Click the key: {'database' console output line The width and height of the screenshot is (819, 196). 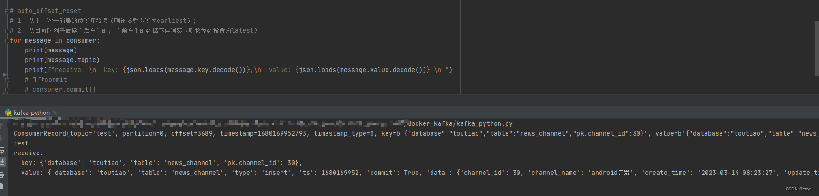click(161, 163)
